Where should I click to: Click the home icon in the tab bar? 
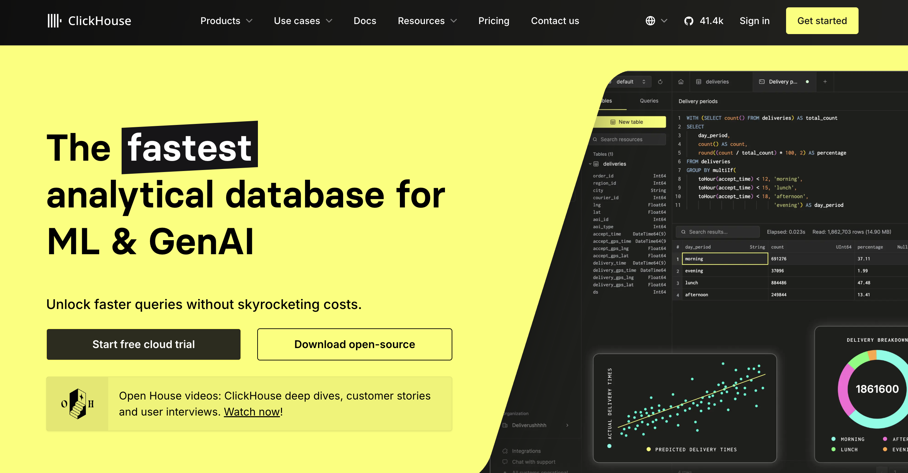680,82
